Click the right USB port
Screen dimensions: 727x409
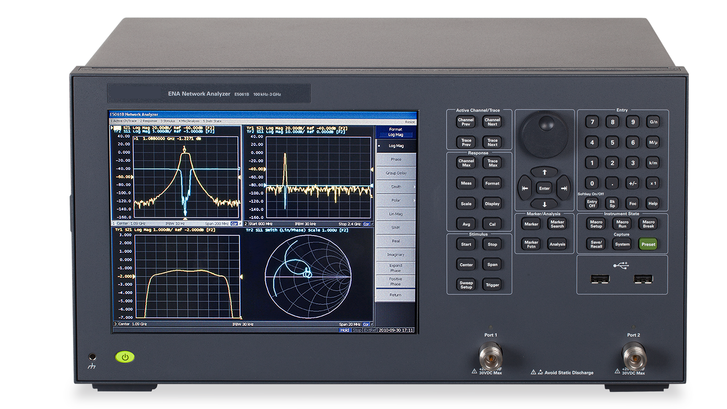[x=643, y=279]
